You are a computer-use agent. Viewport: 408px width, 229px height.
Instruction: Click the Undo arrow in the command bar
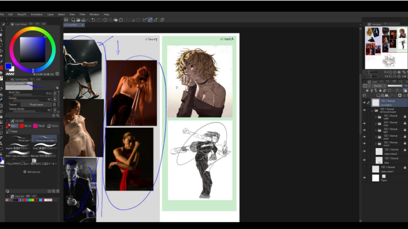pos(93,20)
